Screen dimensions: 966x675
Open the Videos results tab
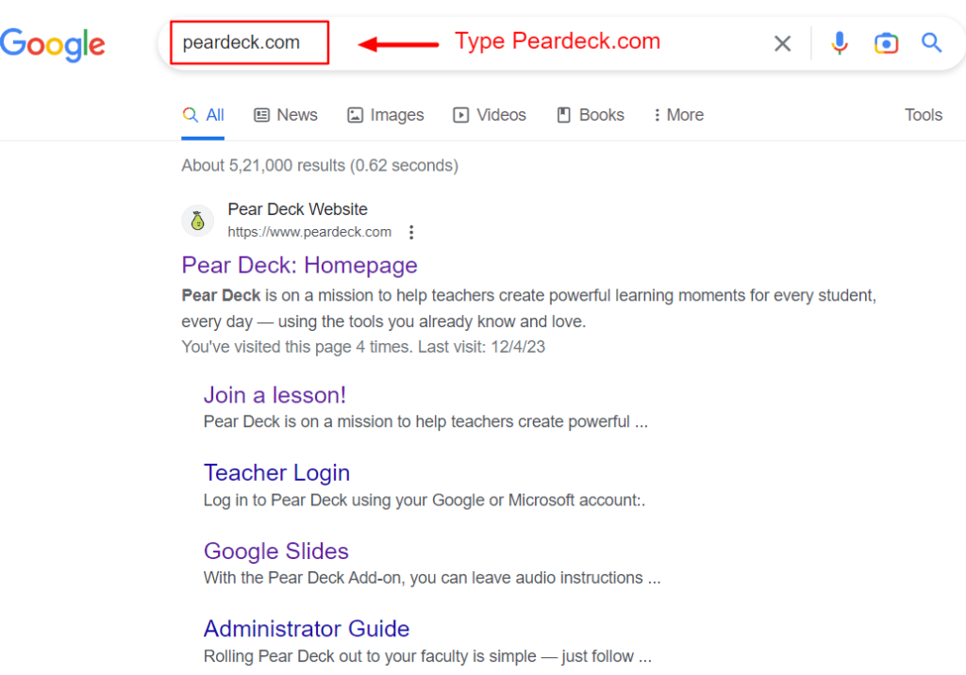tap(490, 115)
